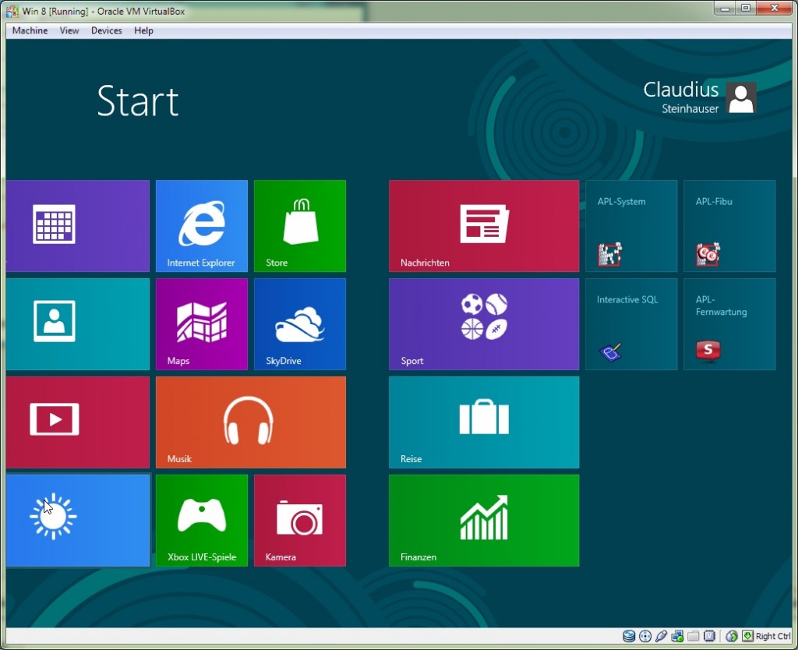Open the People tile
This screenshot has height=650, width=798.
point(78,323)
